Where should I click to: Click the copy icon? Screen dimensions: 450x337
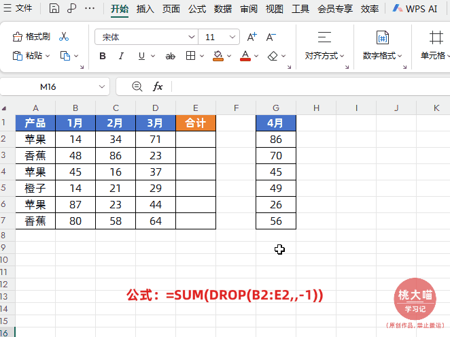pos(65,56)
